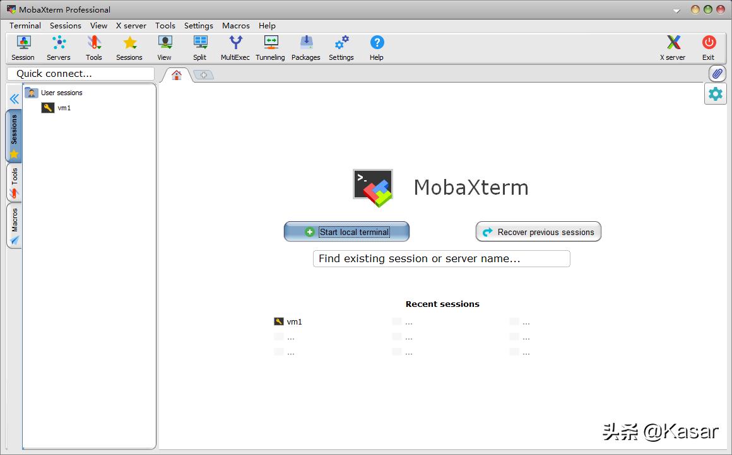Viewport: 732px width, 455px height.
Task: Click the Tunneling toolbar icon
Action: pyautogui.click(x=270, y=48)
